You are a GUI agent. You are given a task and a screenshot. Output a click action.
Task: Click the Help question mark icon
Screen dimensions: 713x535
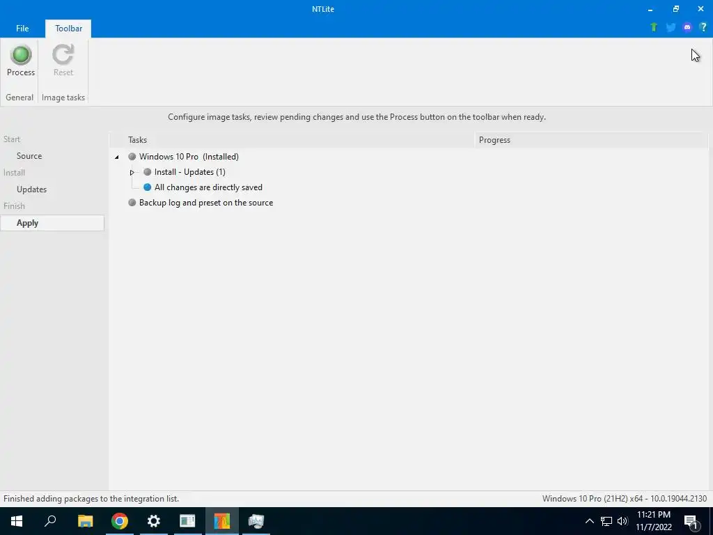tap(703, 27)
